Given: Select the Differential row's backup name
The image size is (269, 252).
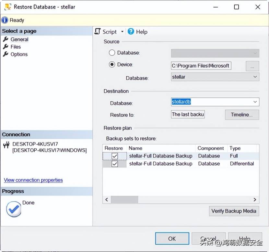Looking at the screenshot, I should 161,164.
